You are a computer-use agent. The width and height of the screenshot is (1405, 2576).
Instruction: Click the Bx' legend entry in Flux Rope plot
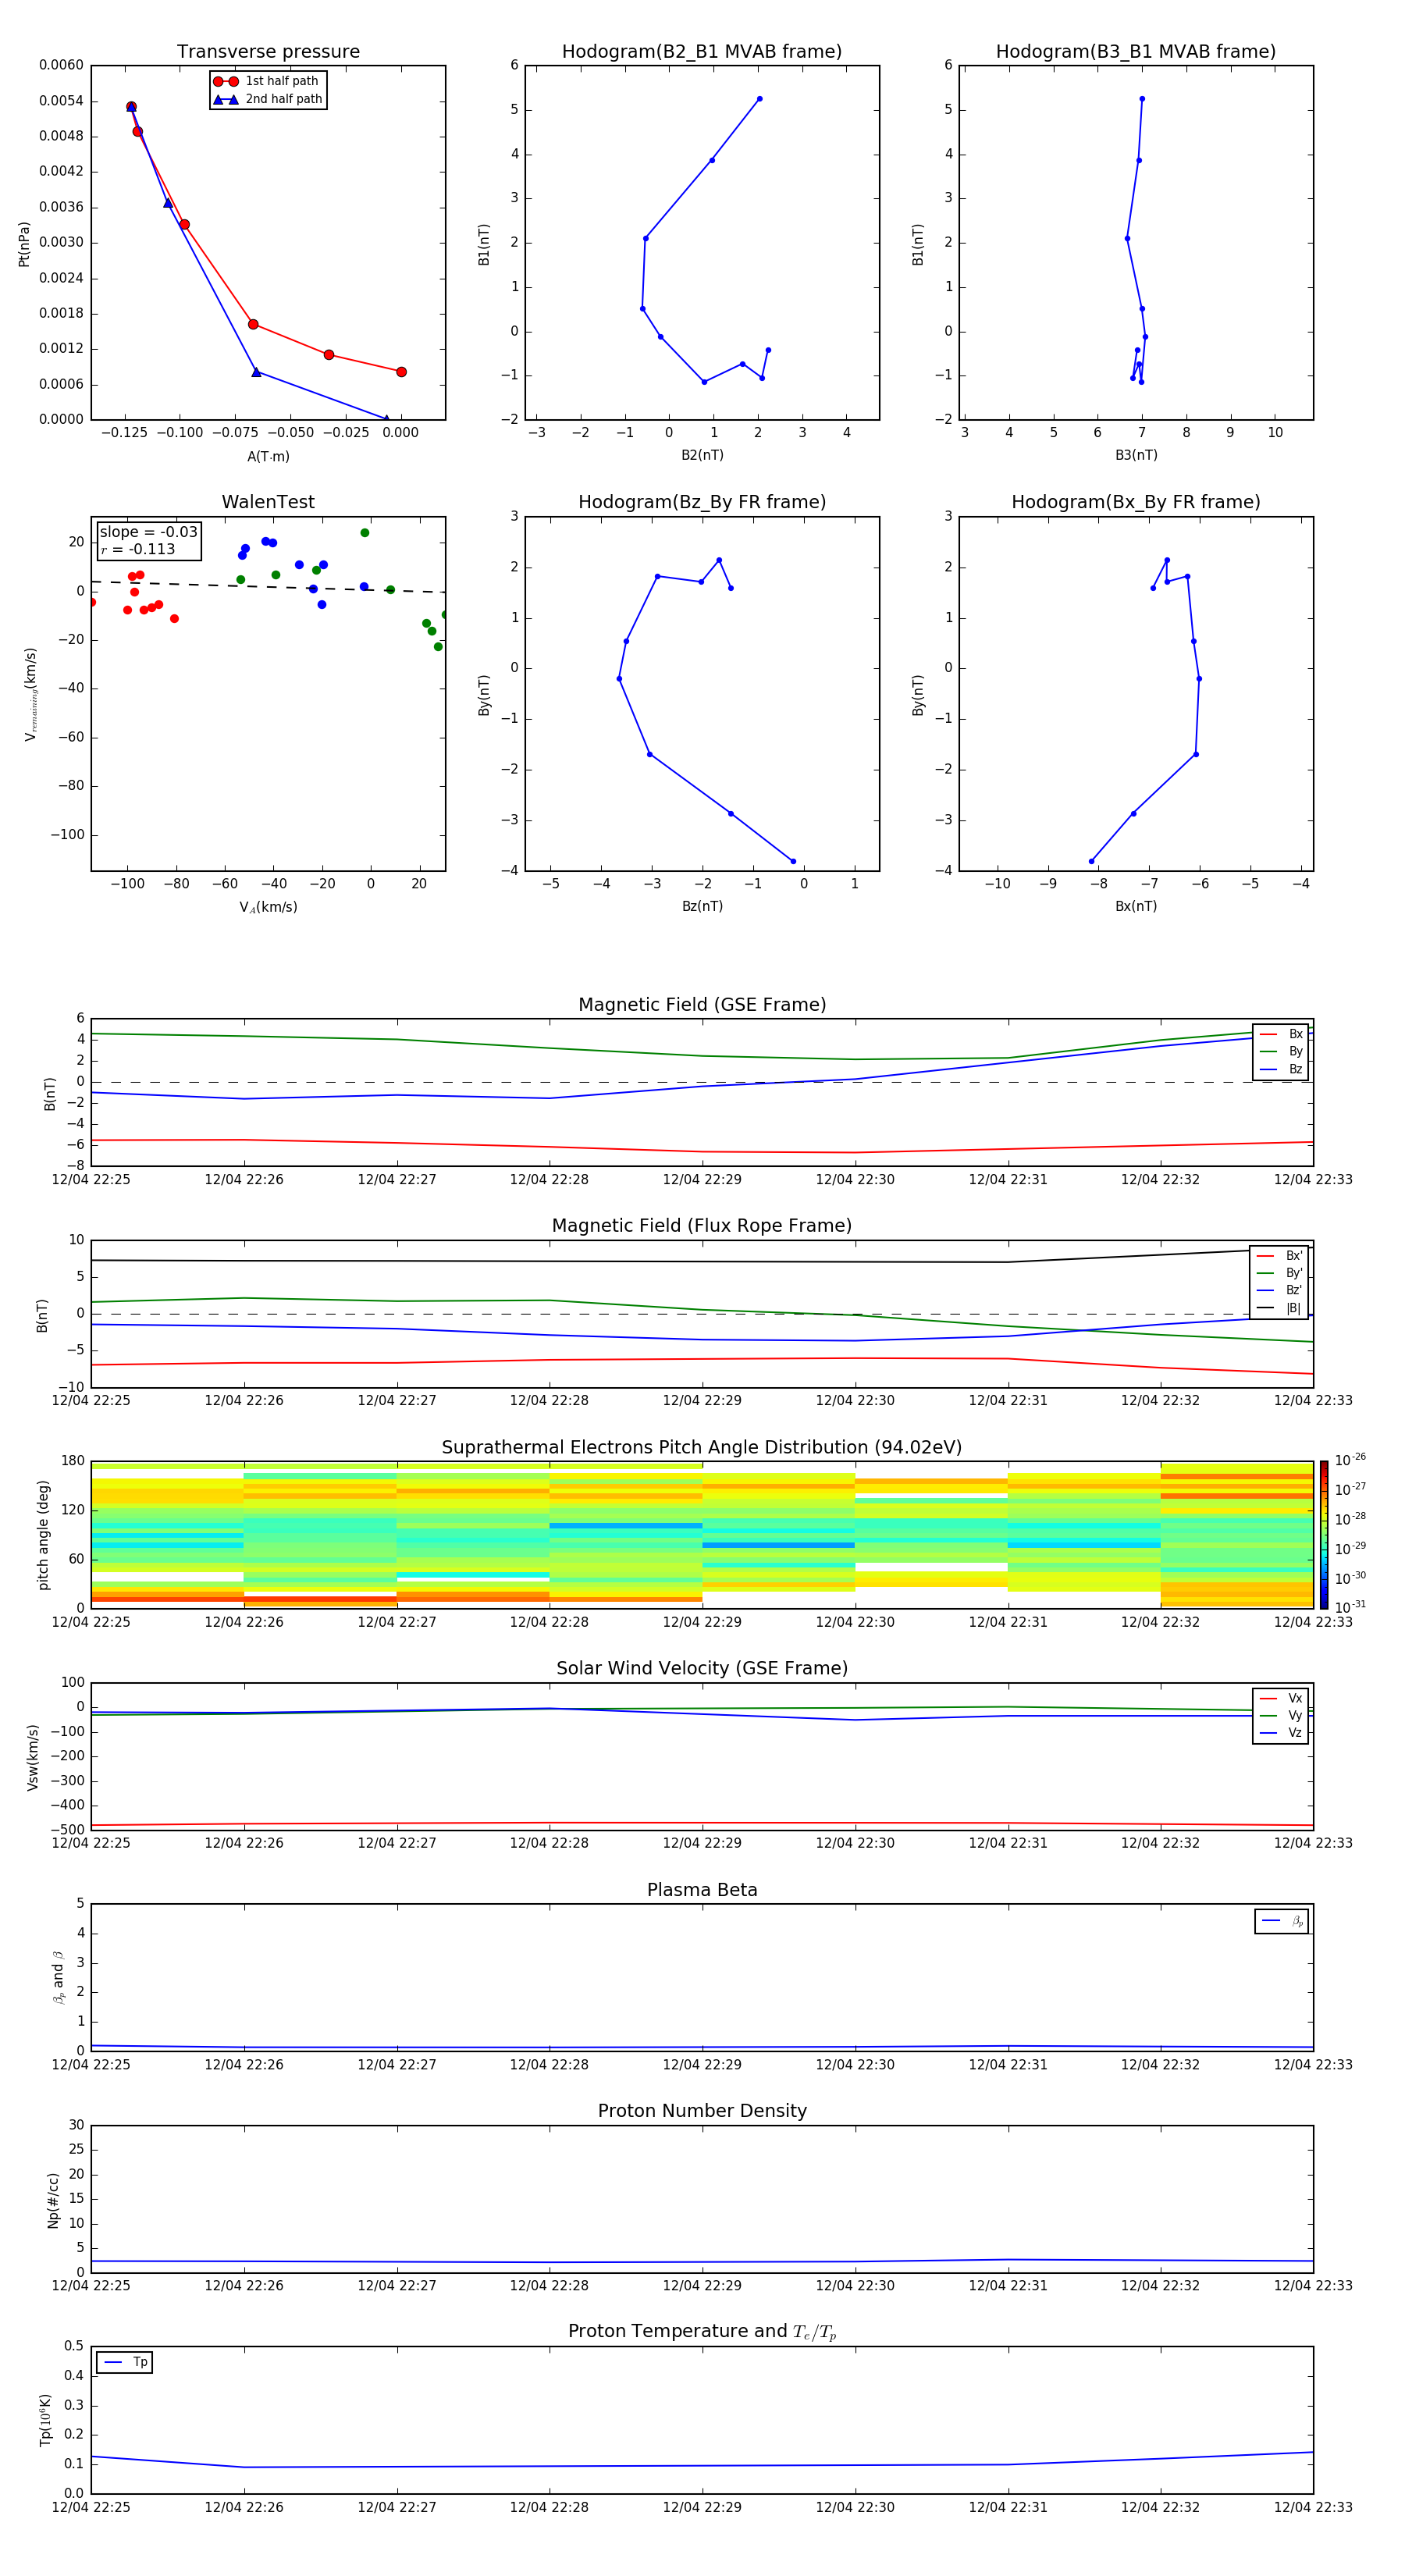1280,1256
